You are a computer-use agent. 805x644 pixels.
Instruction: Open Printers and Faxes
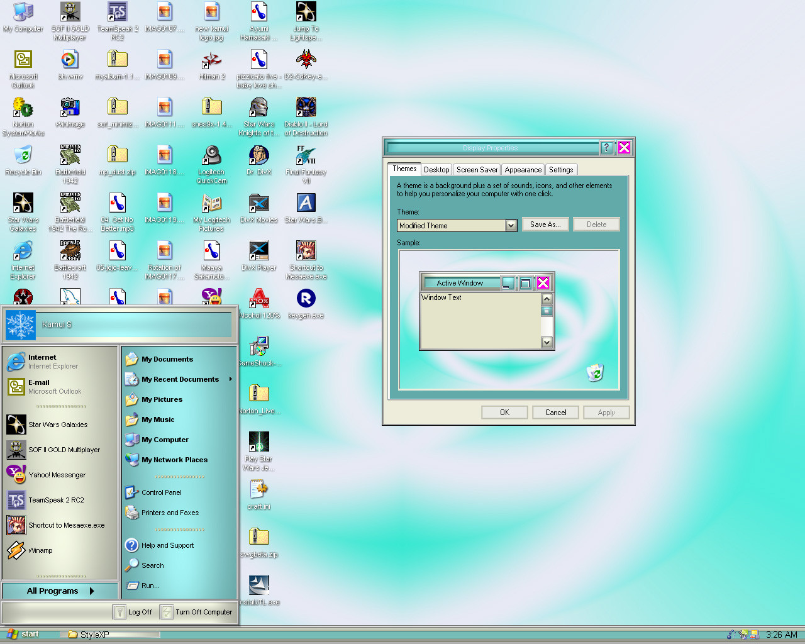(x=179, y=513)
